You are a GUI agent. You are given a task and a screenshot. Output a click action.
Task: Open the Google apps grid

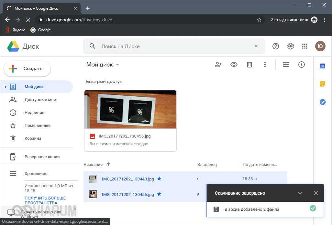[305, 46]
